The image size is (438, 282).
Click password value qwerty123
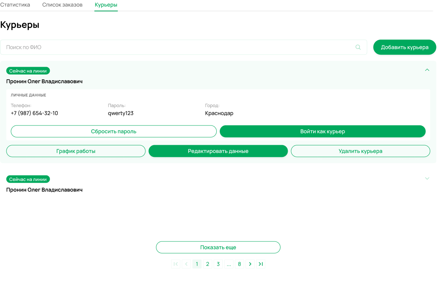pos(121,113)
